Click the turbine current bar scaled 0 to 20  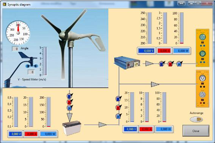[31, 112]
